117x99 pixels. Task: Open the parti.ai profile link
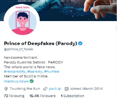[x=55, y=89]
